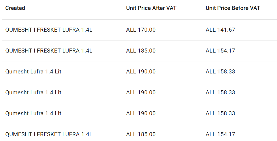Viewport: 277px width, 141px height.
Task: Click first ALL 185.00 after-VAT cell
Action: [141, 51]
